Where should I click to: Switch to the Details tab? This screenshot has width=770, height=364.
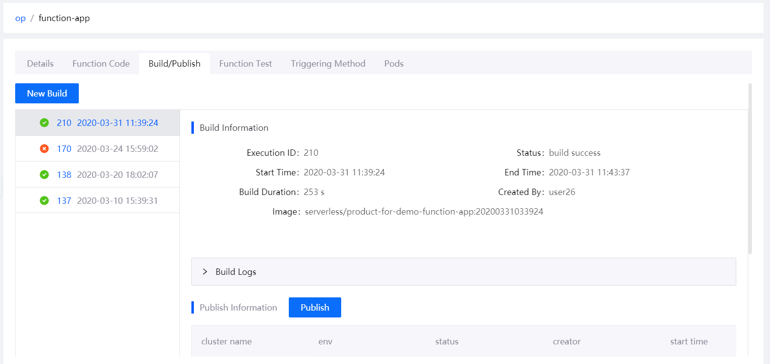(40, 64)
